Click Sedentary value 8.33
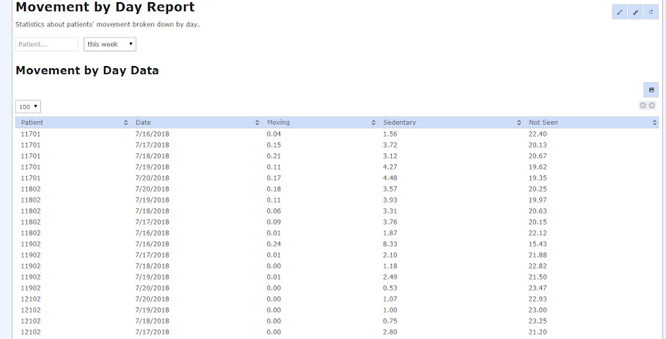The image size is (666, 339). tap(390, 244)
